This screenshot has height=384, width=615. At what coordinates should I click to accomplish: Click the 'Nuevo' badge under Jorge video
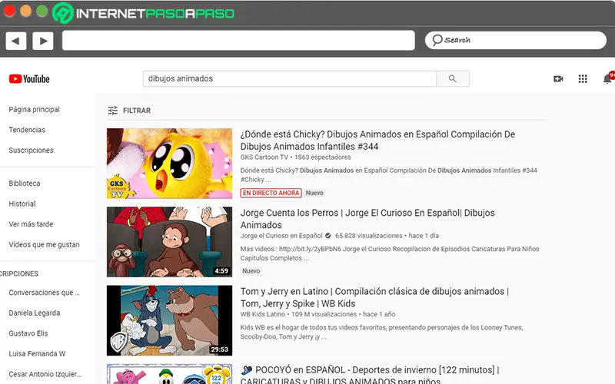(251, 271)
